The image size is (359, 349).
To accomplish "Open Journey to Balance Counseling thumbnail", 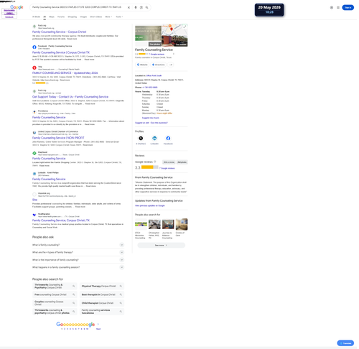I will (x=168, y=224).
